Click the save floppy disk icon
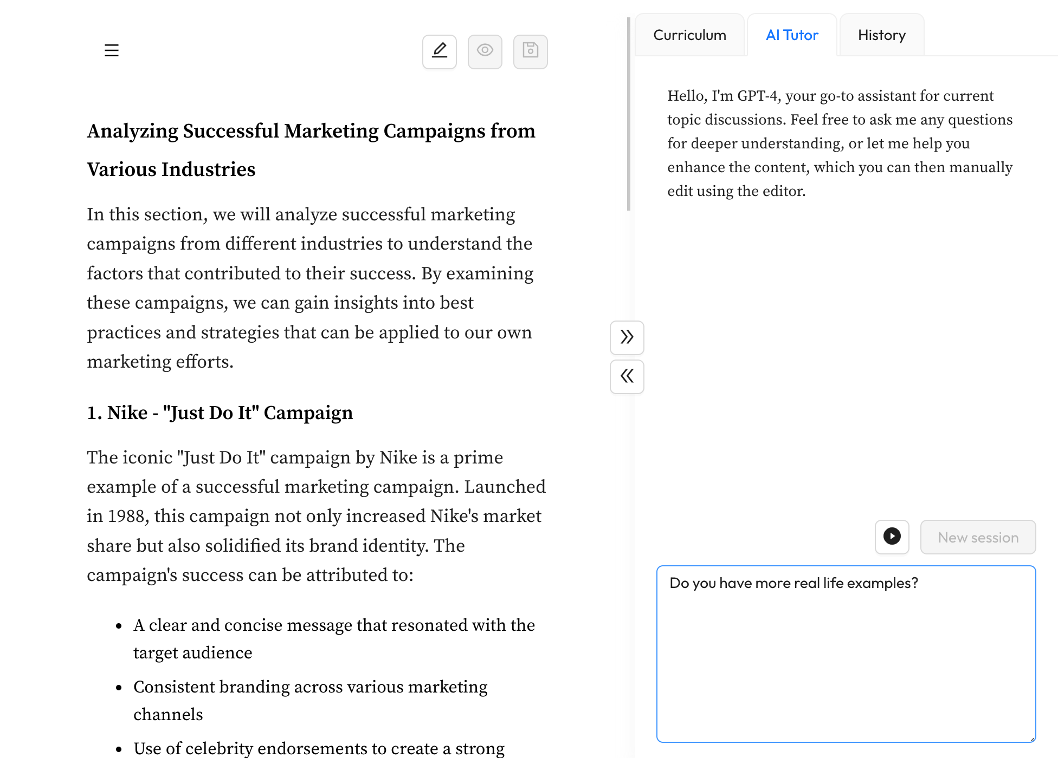Image resolution: width=1058 pixels, height=758 pixels. [x=530, y=51]
